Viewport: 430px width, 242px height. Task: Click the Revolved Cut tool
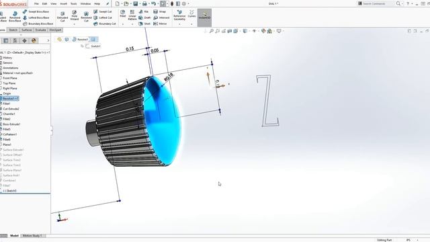86,16
